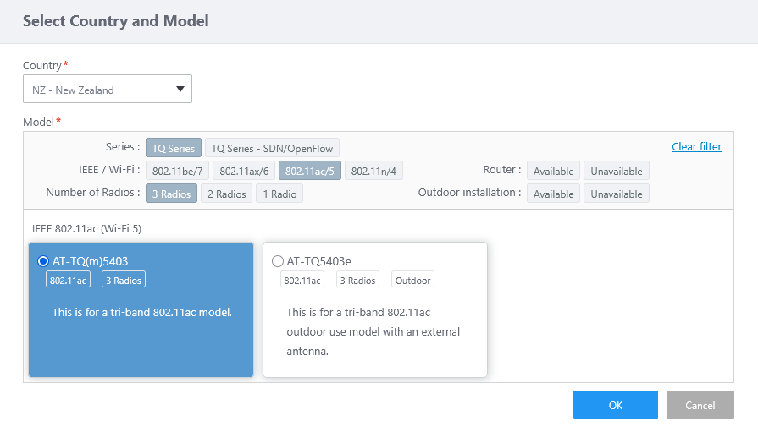Click the Clear filter link

click(697, 146)
